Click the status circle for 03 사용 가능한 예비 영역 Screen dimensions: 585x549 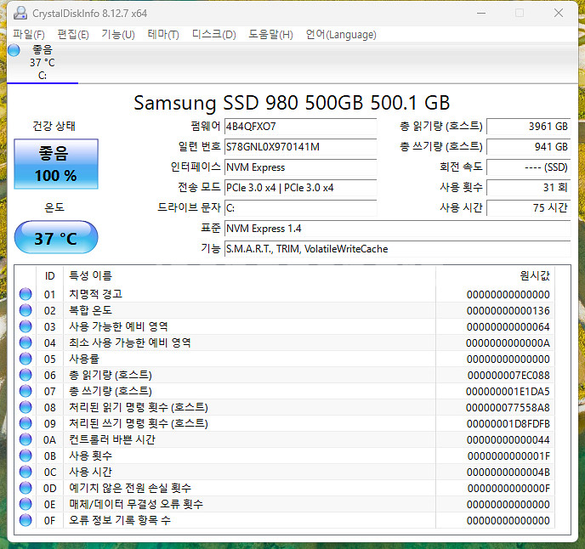click(26, 326)
